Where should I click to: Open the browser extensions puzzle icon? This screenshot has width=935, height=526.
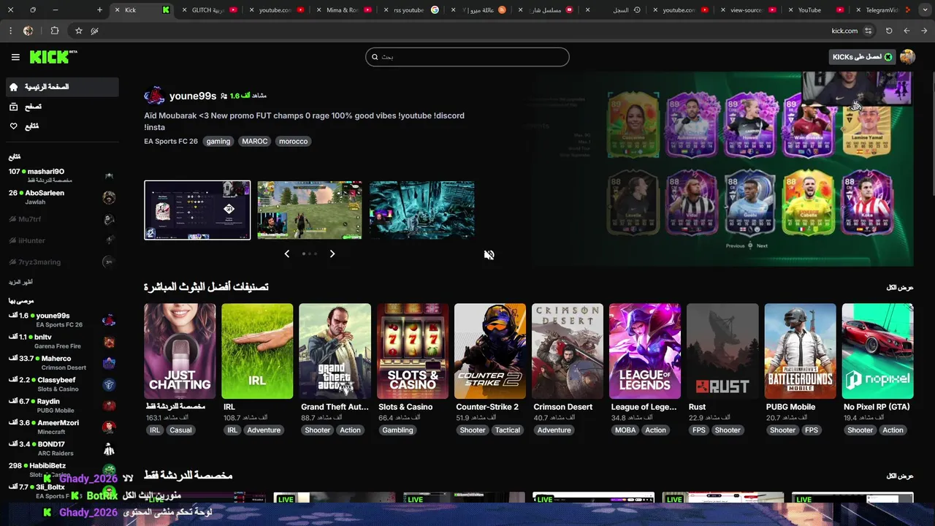coord(55,31)
